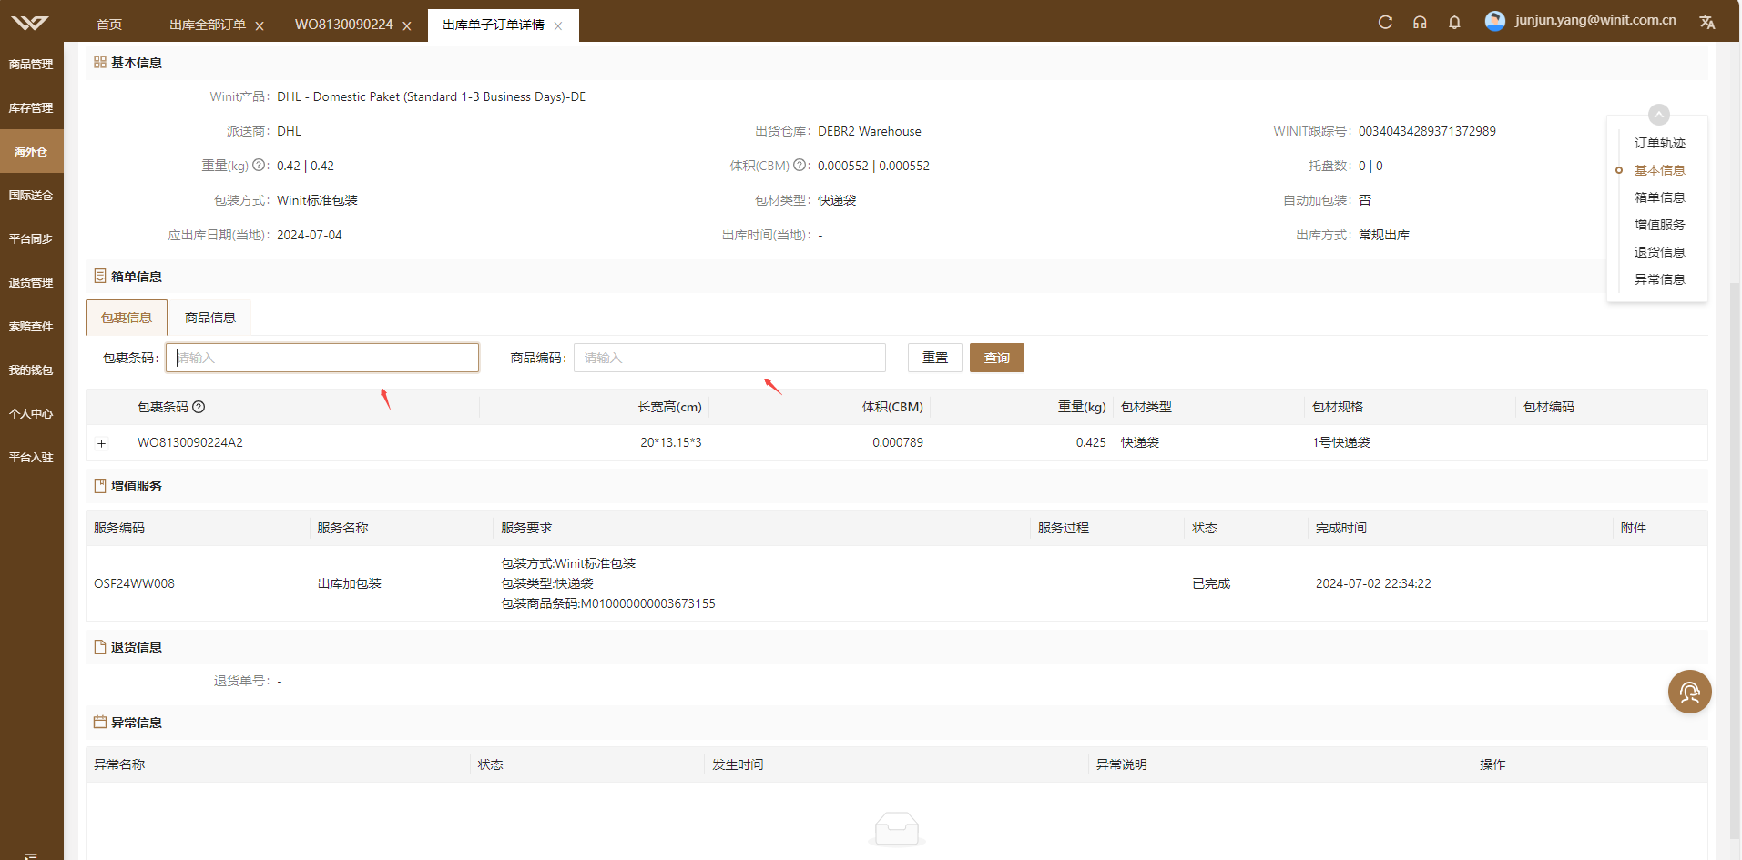Collapse the anchor navigation panel arrow

[1659, 115]
